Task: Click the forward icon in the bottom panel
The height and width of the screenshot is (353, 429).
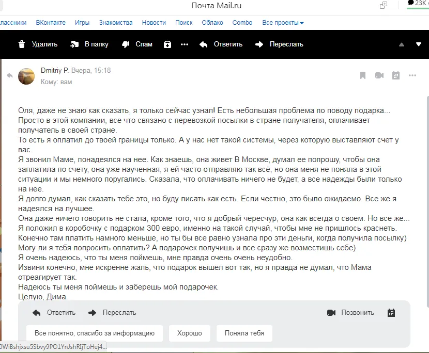Action: (92, 313)
